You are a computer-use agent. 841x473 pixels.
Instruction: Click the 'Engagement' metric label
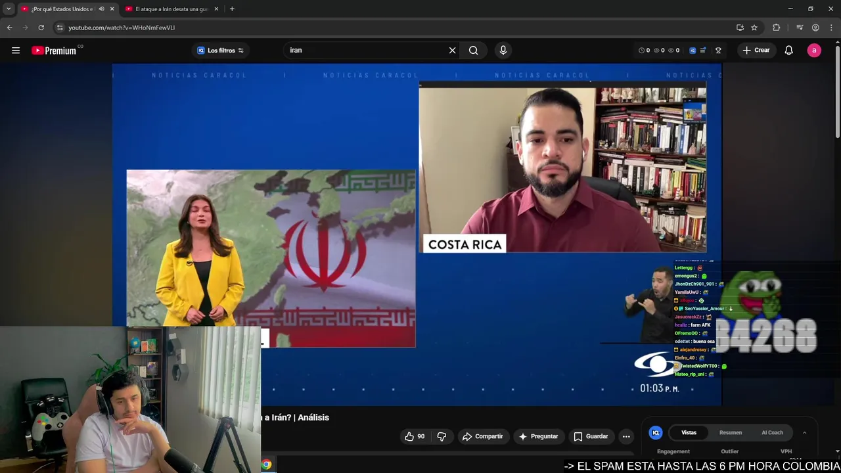click(x=673, y=451)
